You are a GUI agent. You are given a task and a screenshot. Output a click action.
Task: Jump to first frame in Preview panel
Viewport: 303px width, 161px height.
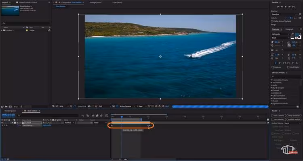pyautogui.click(x=278, y=7)
